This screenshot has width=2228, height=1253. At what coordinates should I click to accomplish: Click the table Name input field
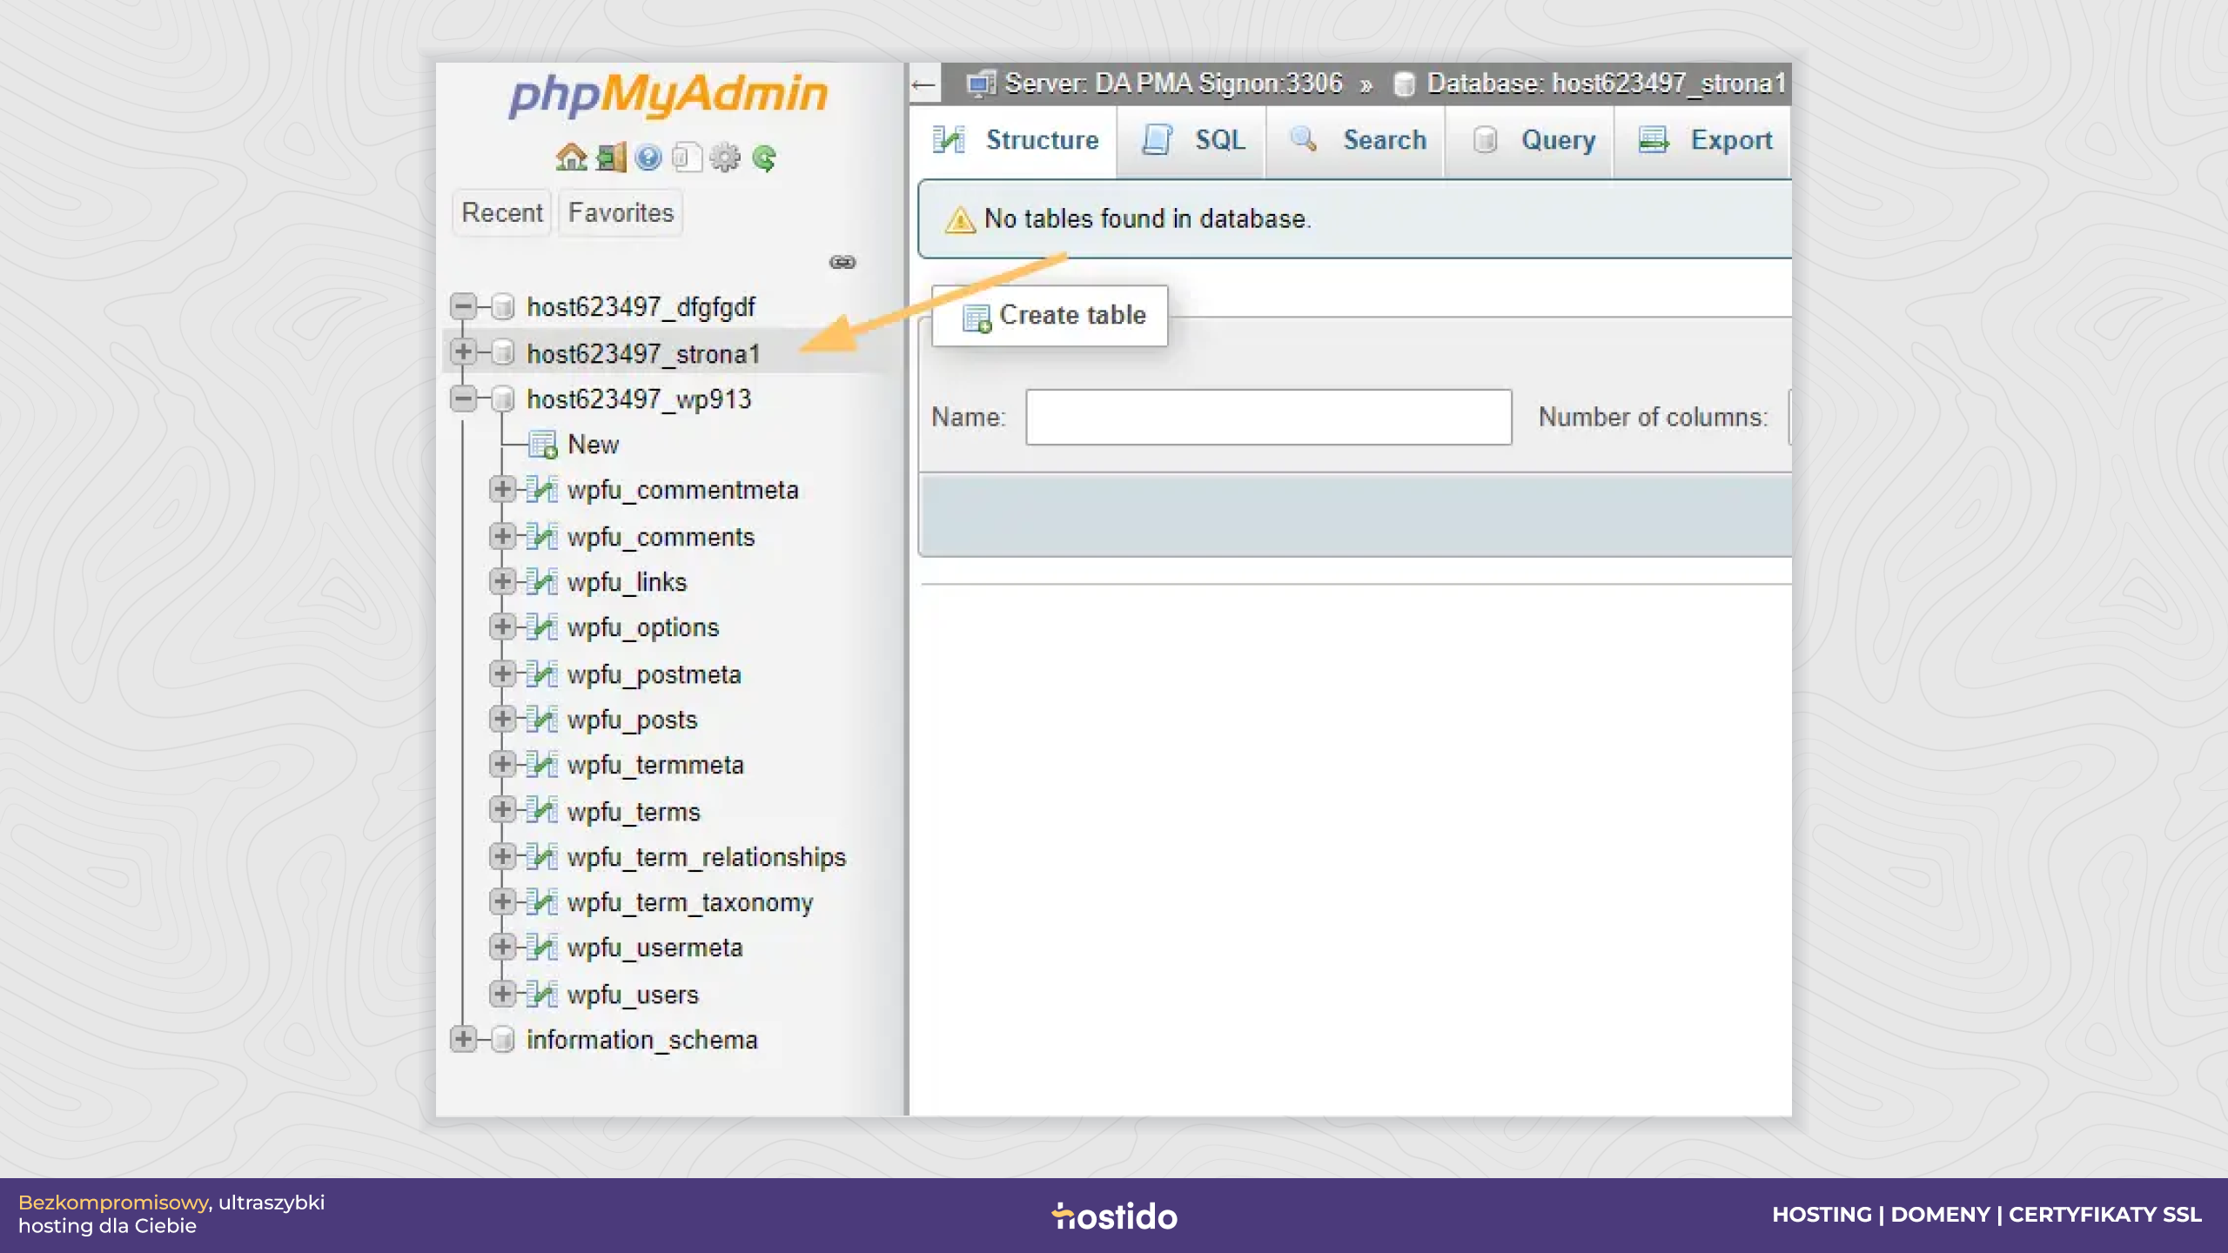(1268, 417)
